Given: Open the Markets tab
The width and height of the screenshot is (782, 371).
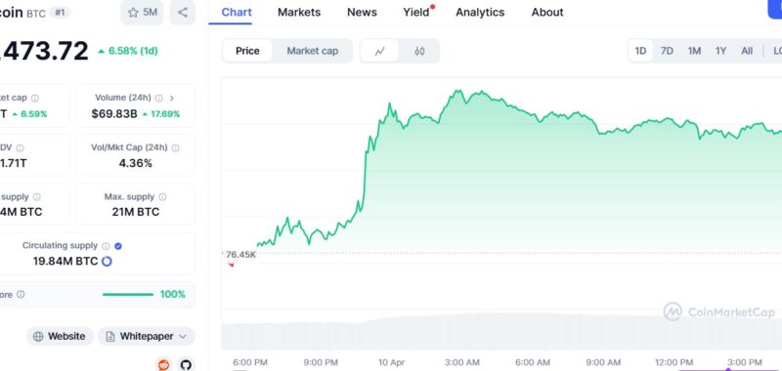Looking at the screenshot, I should click(299, 13).
